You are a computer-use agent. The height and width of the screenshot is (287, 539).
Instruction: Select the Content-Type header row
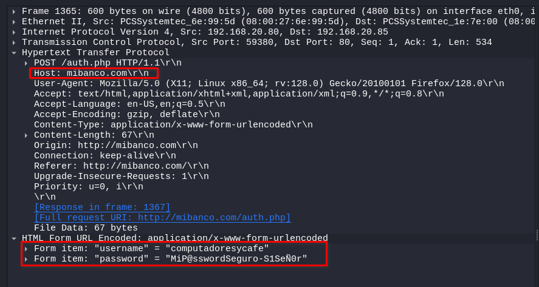coord(173,124)
